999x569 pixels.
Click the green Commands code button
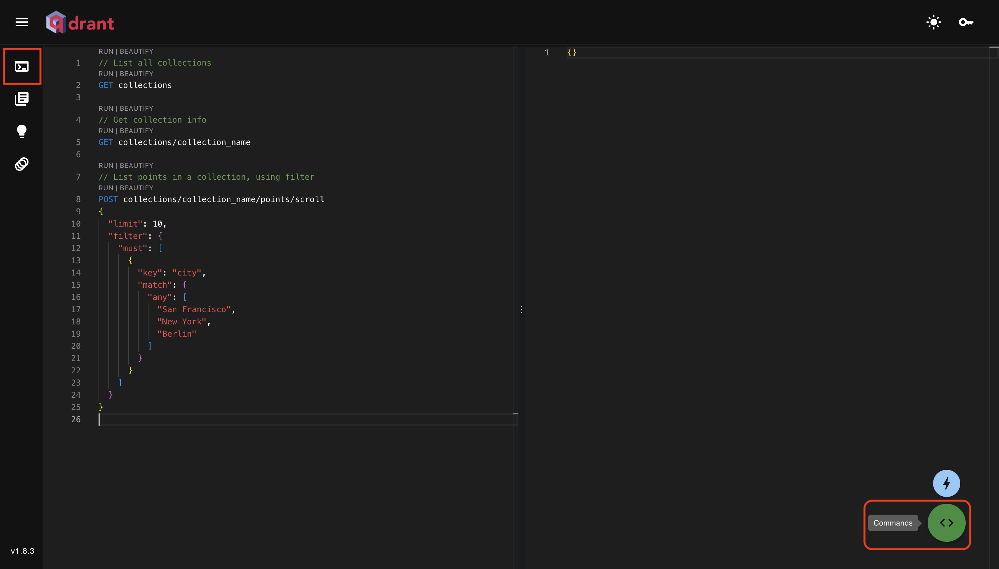tap(946, 523)
